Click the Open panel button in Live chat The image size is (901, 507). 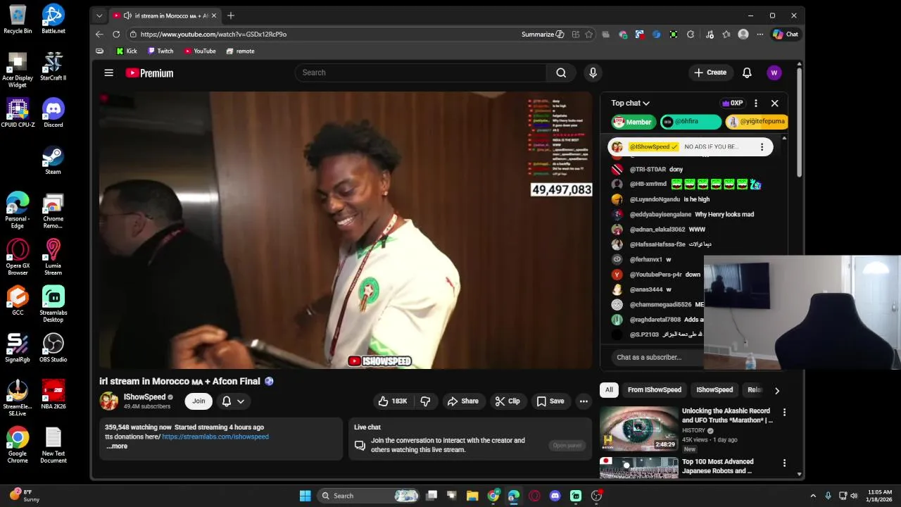[x=567, y=445]
